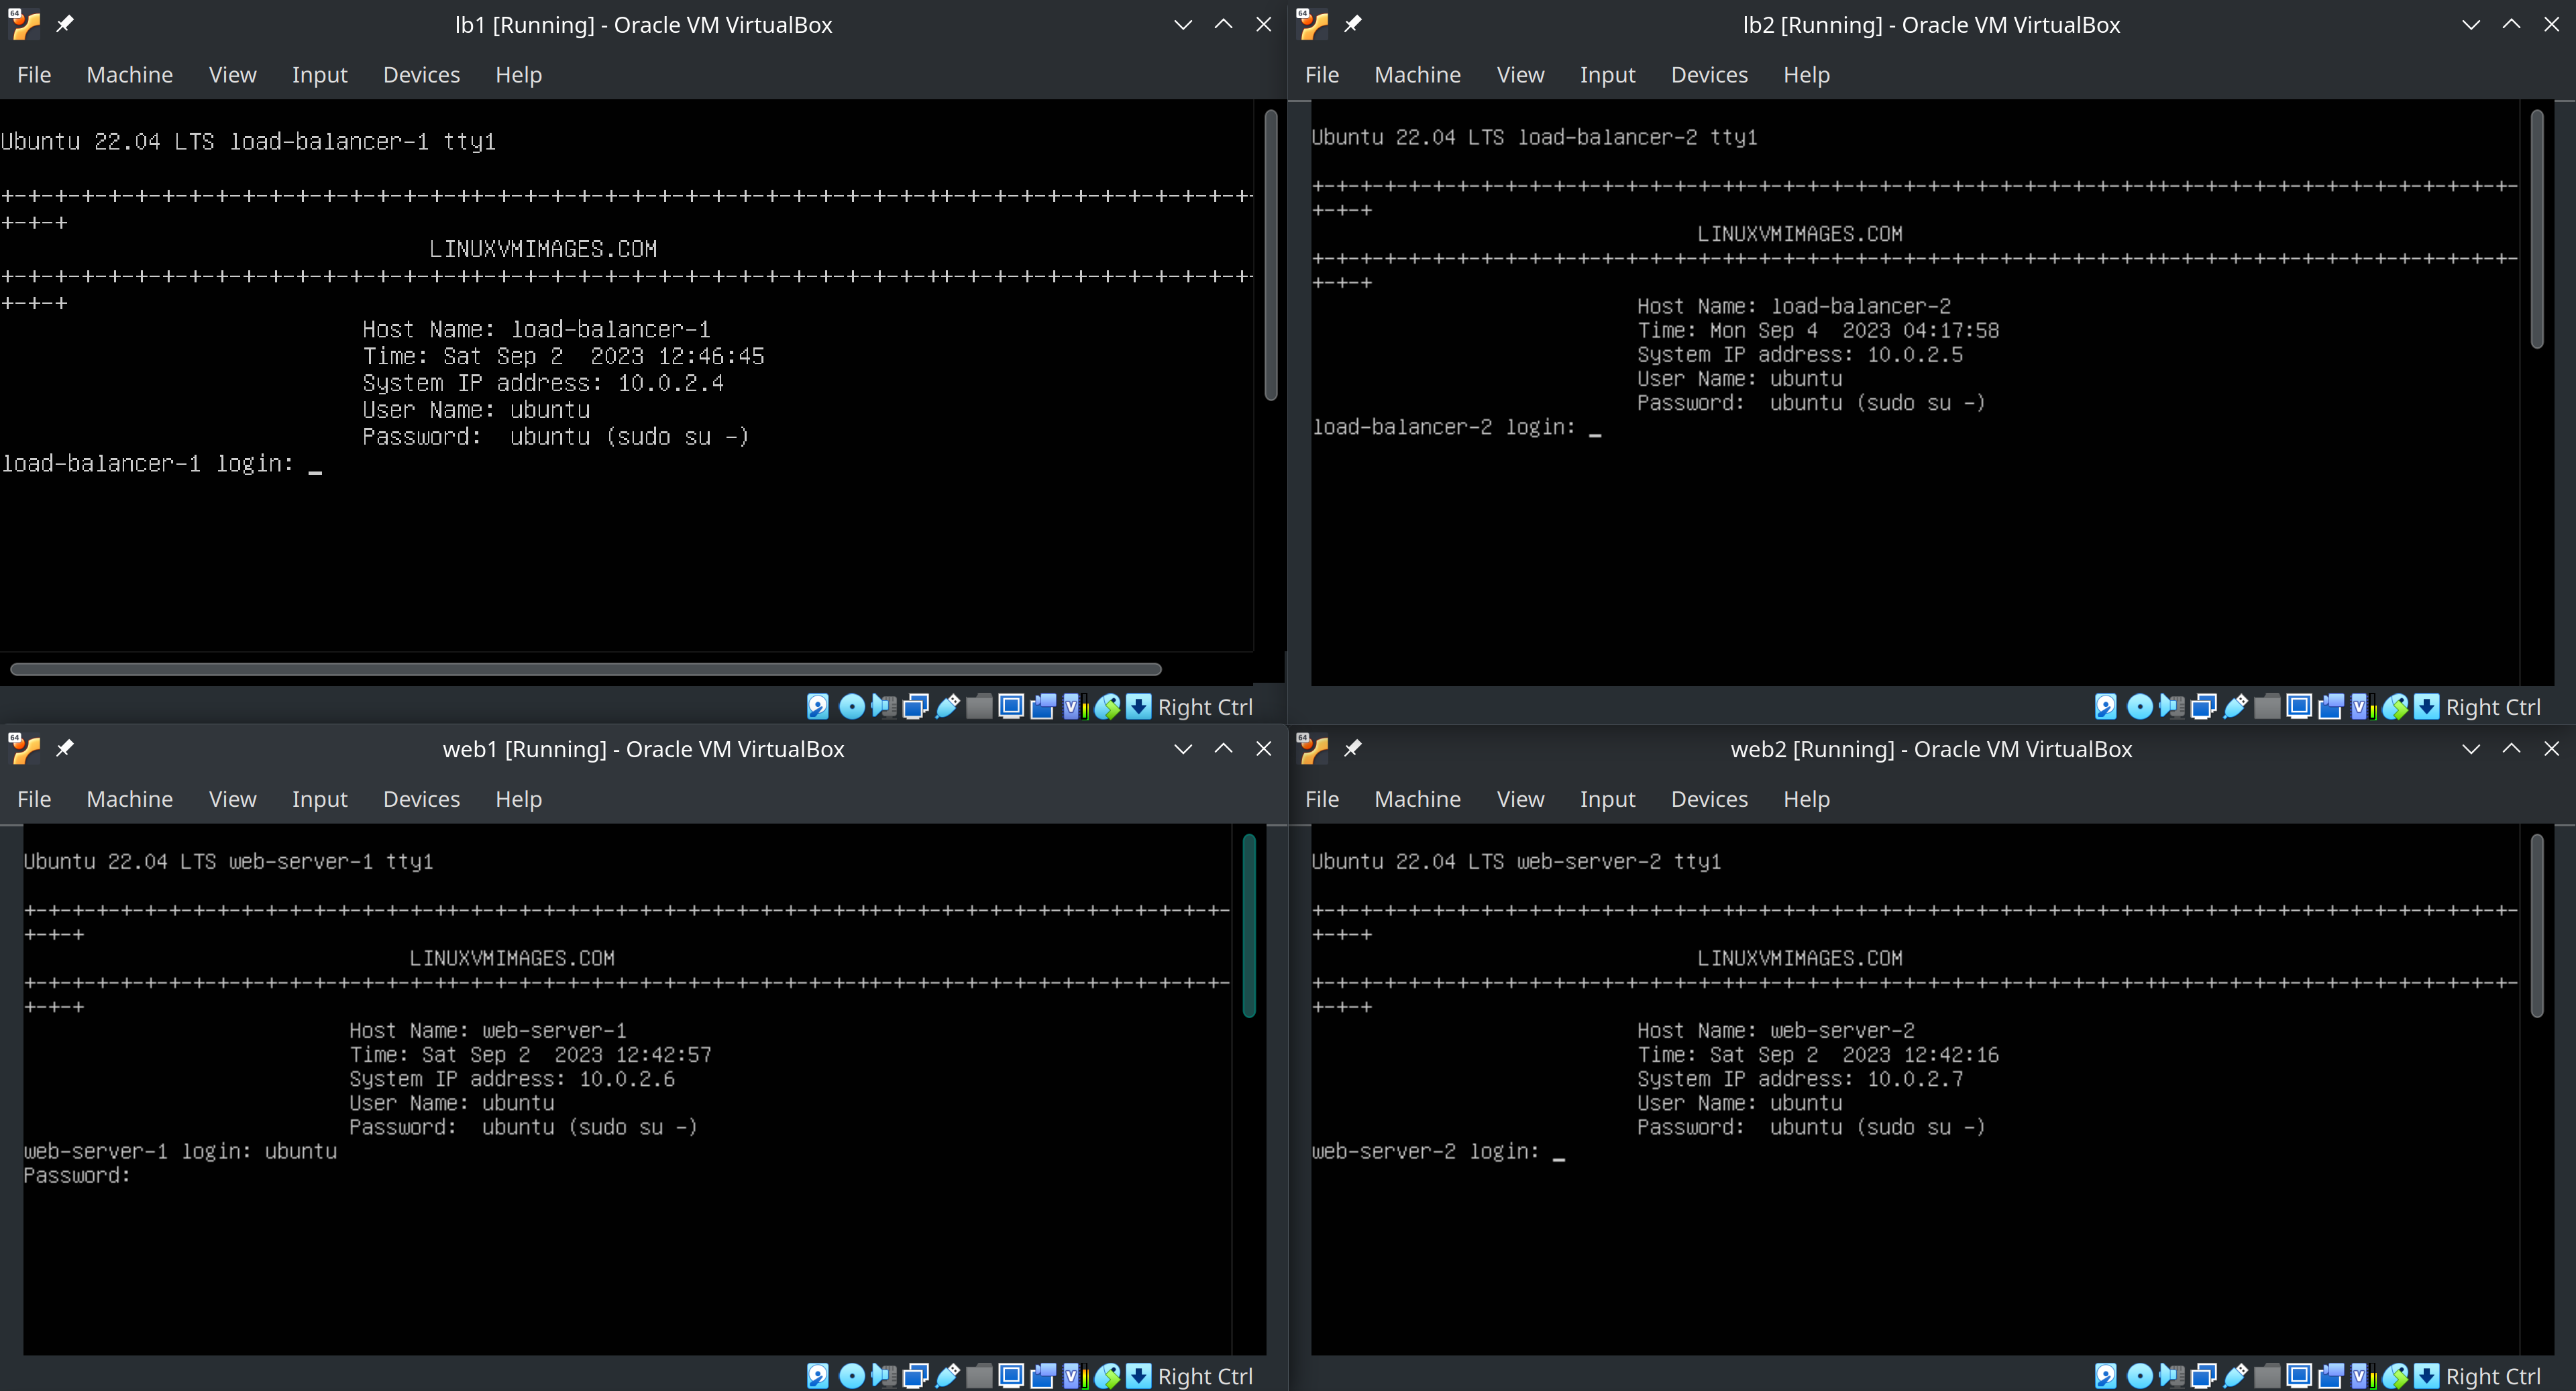Open display indicator in web1 status bar
Image resolution: width=2576 pixels, height=1391 pixels.
(1011, 1376)
